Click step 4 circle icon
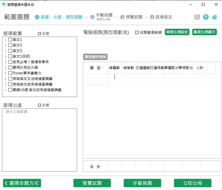Screen dimensions: 222x190 (152, 17)
